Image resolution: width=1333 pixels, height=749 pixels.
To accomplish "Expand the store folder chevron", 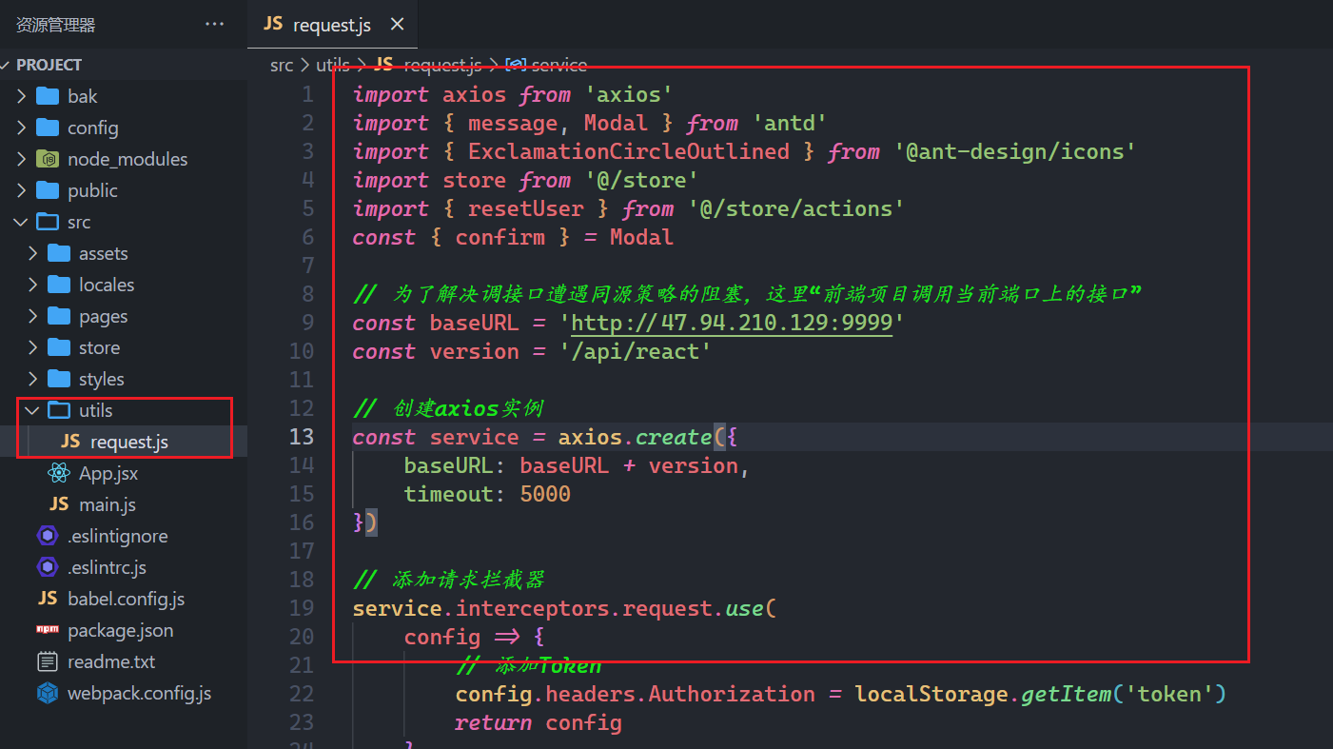I will 32,347.
